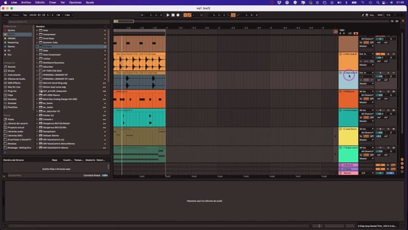408x230 pixels.
Task: Click 6 Lead Dense track title
Action: coord(350,129)
